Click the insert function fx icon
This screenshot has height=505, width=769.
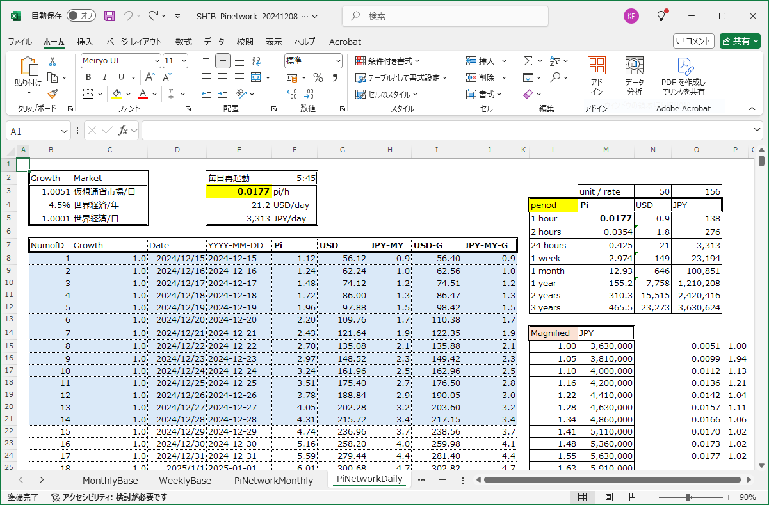[124, 131]
